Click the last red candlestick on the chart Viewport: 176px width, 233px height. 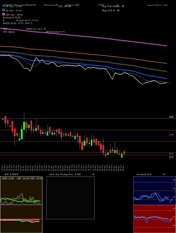[x=124, y=152]
